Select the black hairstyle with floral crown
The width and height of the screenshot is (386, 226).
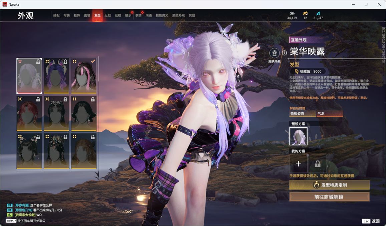56,151
